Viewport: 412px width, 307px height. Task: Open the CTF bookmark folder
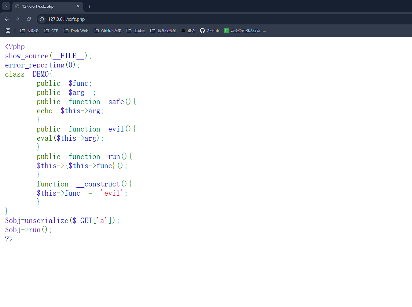point(51,31)
